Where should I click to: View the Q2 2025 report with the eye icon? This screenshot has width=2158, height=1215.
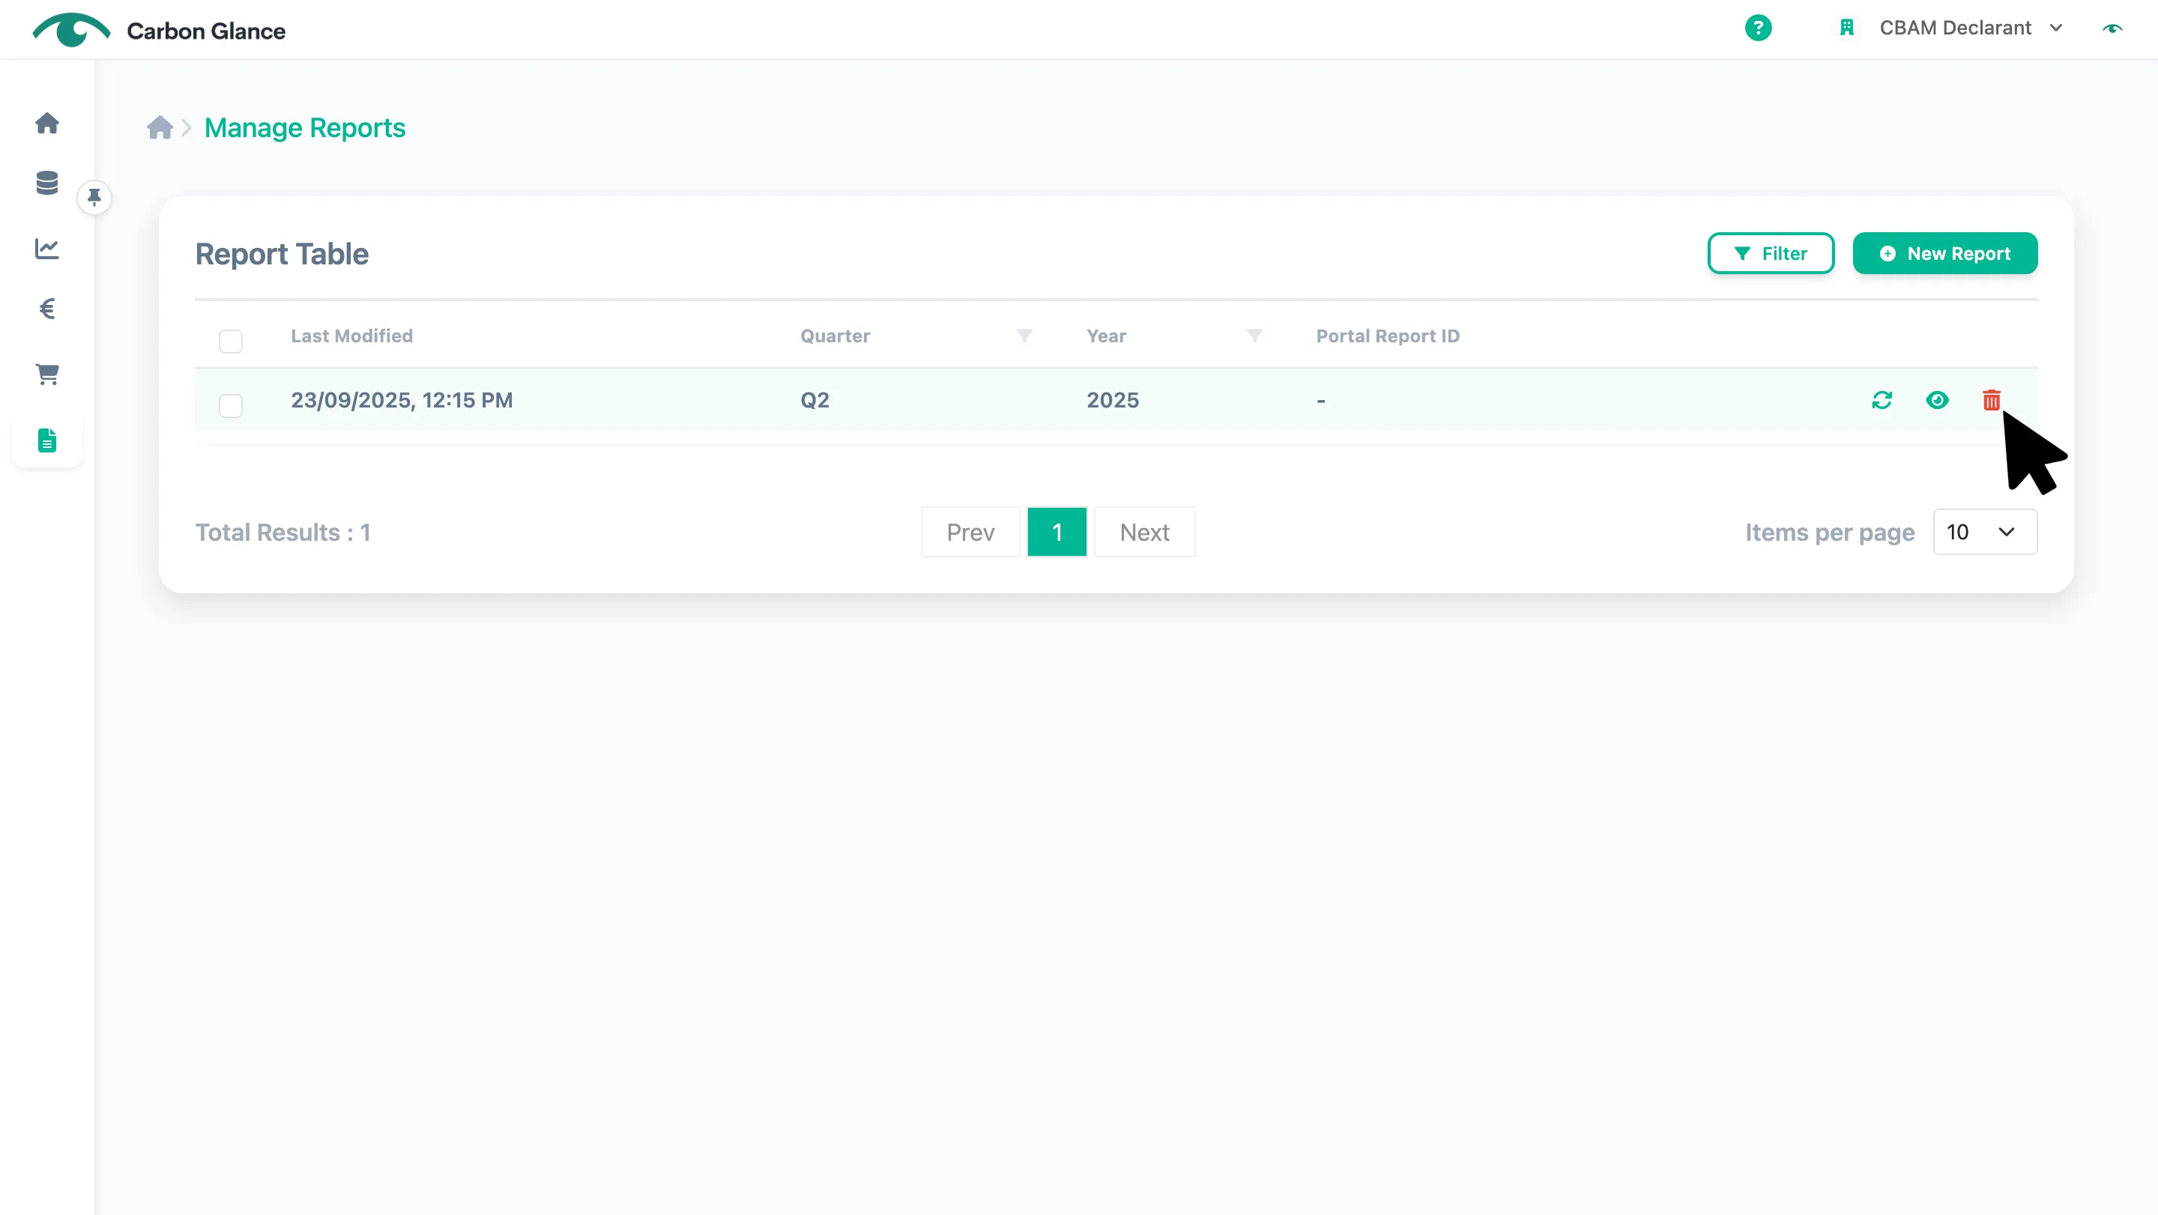click(x=1937, y=400)
